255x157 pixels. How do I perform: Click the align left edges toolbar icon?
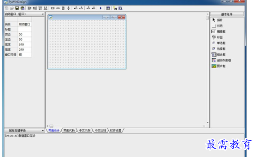(x=29, y=8)
